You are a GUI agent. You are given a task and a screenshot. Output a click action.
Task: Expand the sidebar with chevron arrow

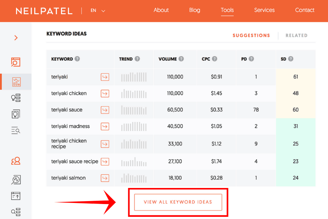(x=16, y=38)
